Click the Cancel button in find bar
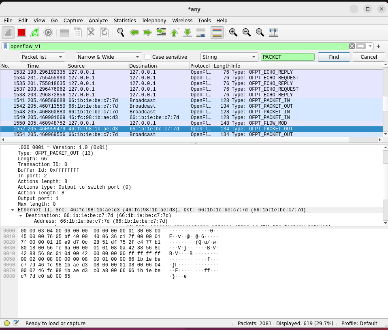The width and height of the screenshot is (388, 330). [369, 57]
